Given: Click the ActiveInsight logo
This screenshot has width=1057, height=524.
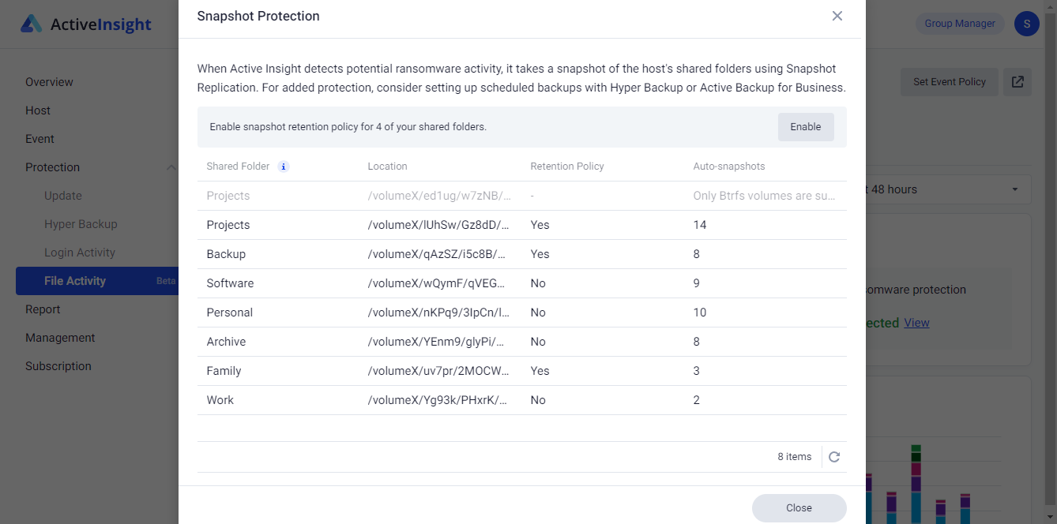Looking at the screenshot, I should (86, 24).
